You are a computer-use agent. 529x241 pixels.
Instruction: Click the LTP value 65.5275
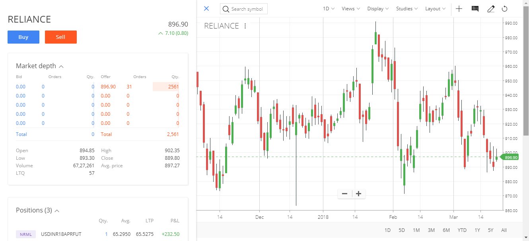coord(145,234)
